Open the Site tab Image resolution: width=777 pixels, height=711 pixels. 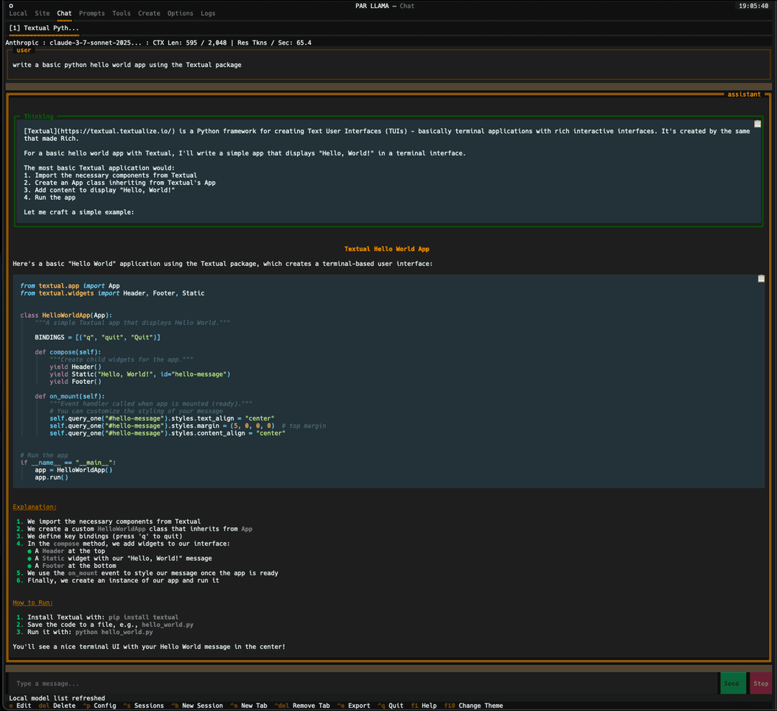click(42, 14)
